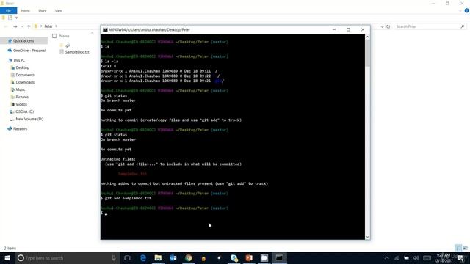Open Pictures under This PC

coord(22,97)
